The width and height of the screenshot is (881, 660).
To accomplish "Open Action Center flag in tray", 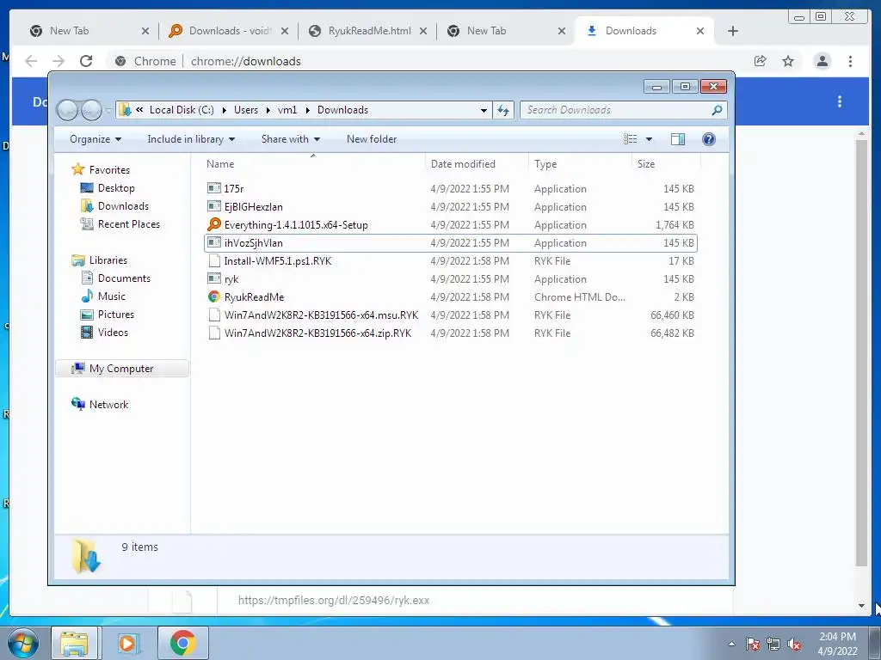I will click(x=752, y=644).
